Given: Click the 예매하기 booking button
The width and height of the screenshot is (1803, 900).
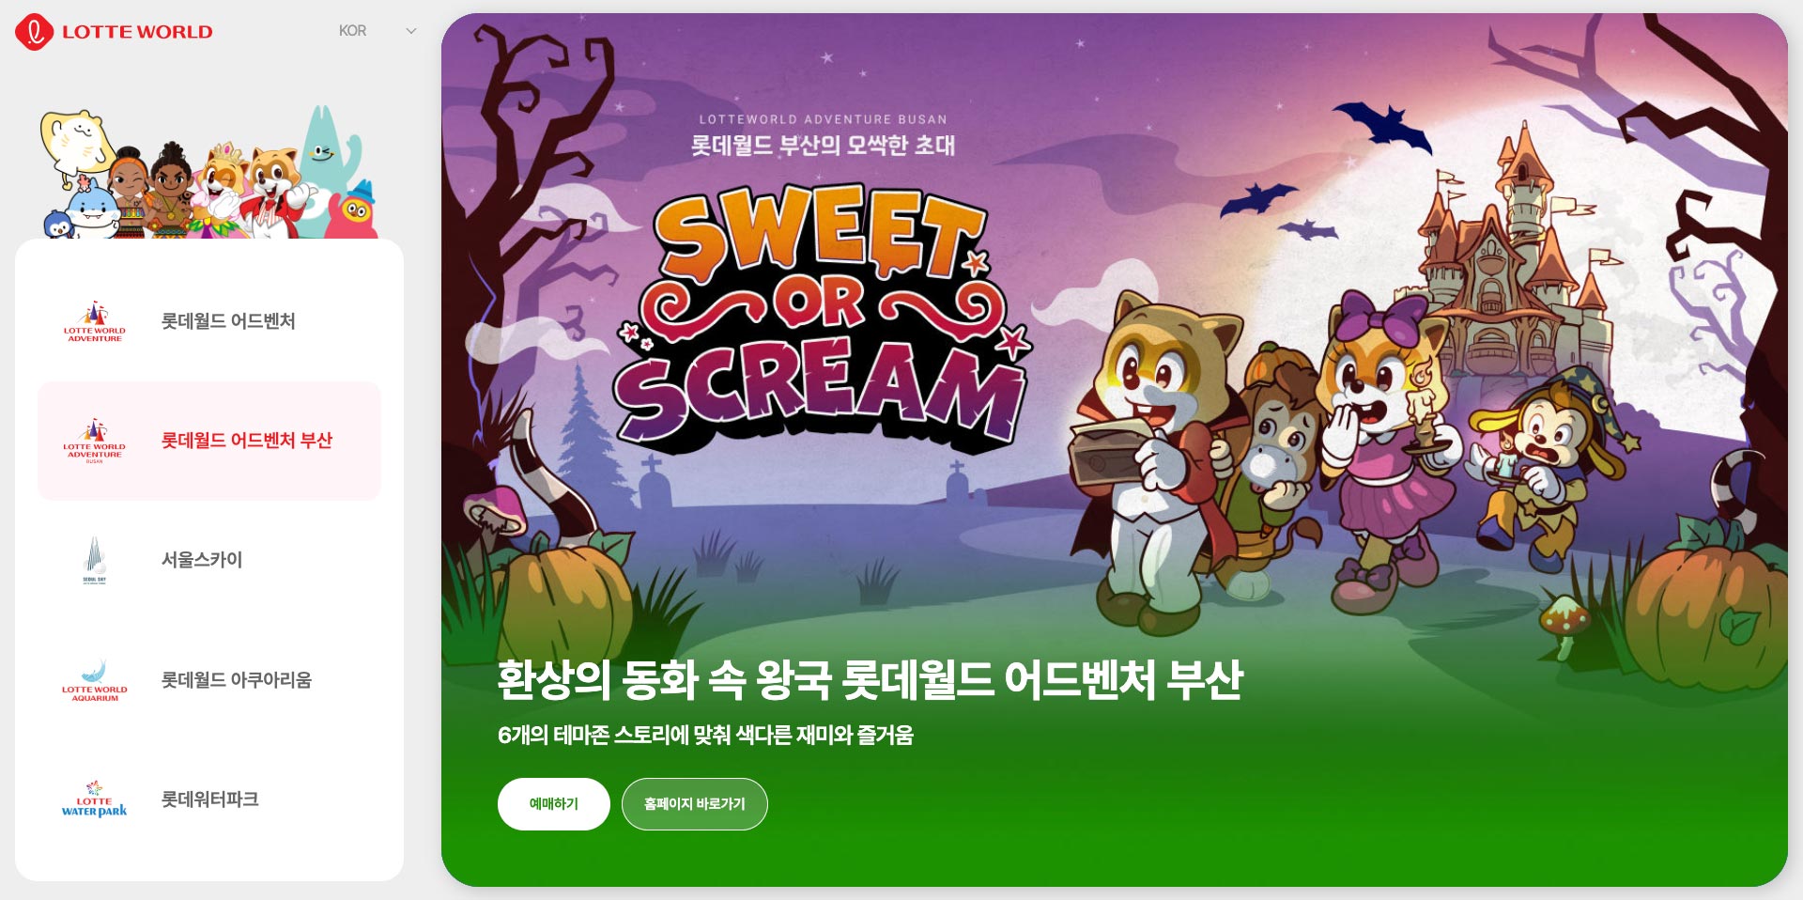Looking at the screenshot, I should pyautogui.click(x=554, y=804).
